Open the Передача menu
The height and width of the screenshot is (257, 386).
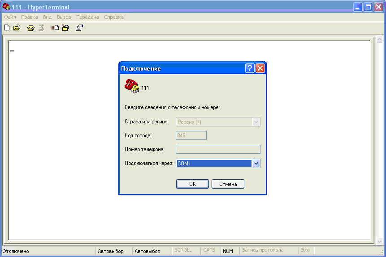tap(87, 17)
